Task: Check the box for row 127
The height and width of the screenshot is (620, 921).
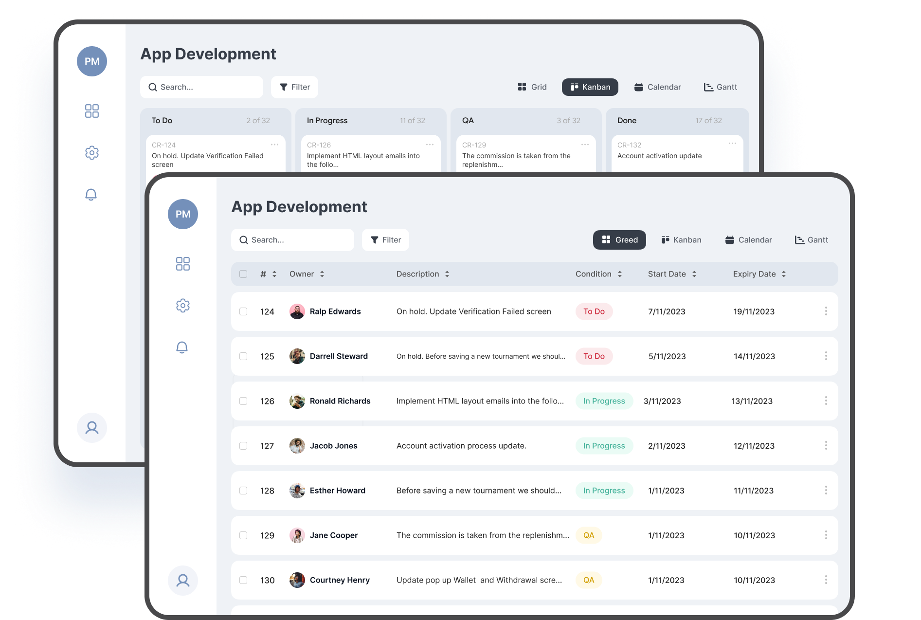Action: point(243,446)
